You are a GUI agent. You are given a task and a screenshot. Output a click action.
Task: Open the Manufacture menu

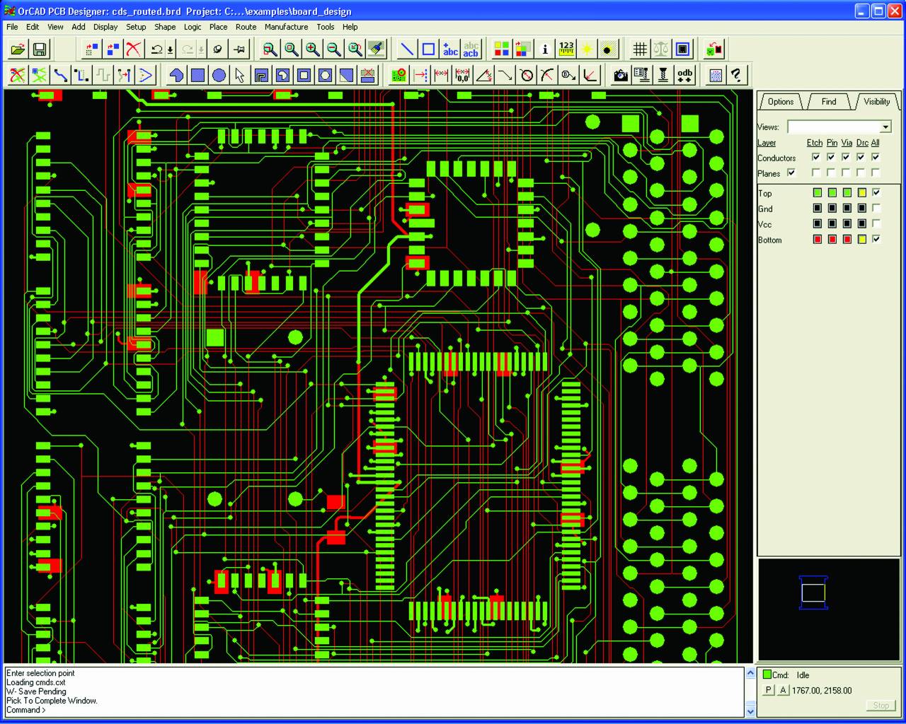coord(286,27)
